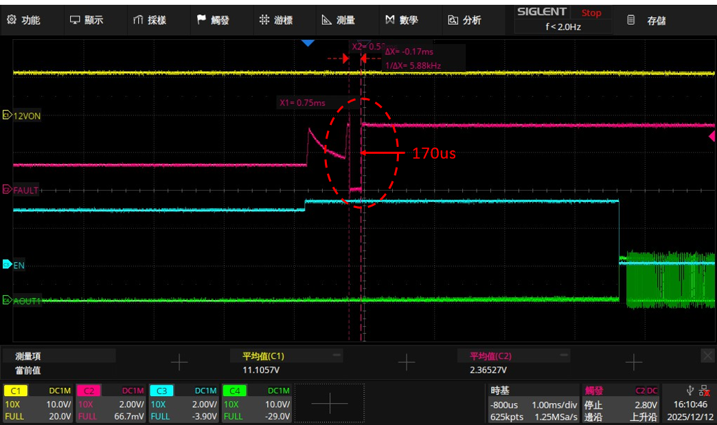Click C1 offset 20.0V value
The image size is (717, 425).
coord(60,416)
